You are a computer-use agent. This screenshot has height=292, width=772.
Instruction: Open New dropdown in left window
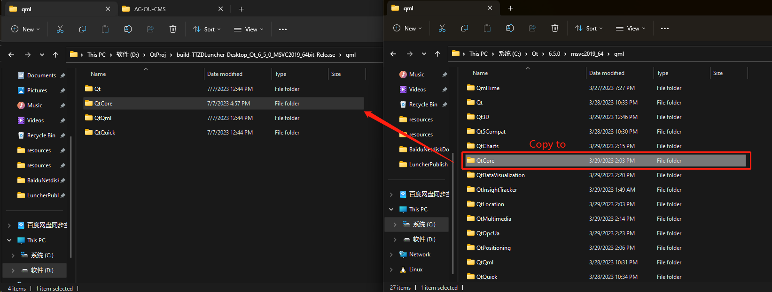pyautogui.click(x=26, y=29)
